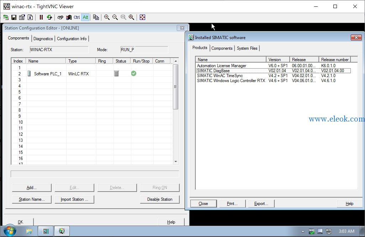This screenshot has width=365, height=237.
Task: Click the Installed SIMATIC software title icon
Action: [191, 37]
